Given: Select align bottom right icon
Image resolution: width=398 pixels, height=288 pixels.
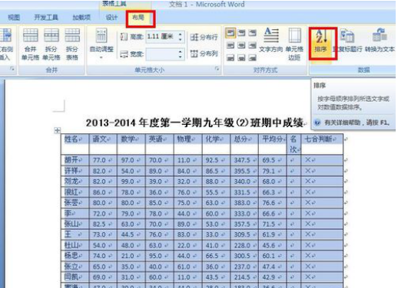Looking at the screenshot, I should click(252, 58).
